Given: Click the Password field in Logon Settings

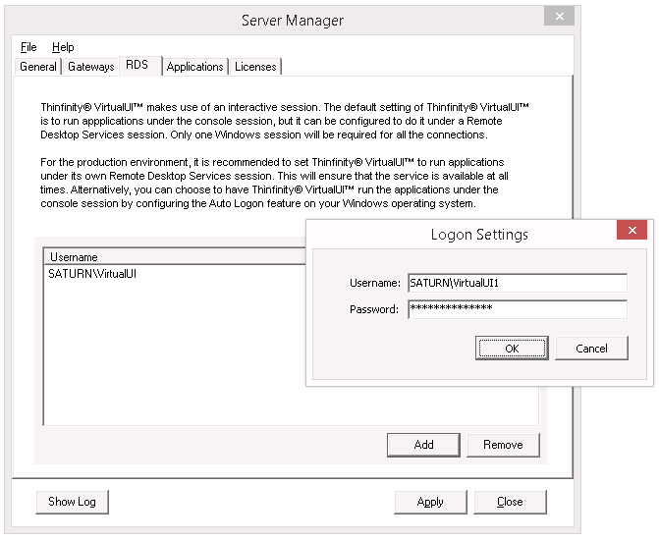Looking at the screenshot, I should click(518, 309).
